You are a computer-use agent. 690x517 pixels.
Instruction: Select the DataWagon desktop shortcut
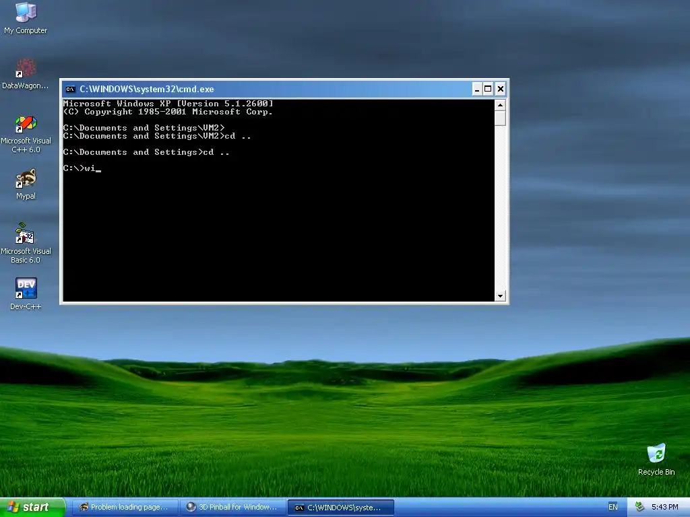click(26, 73)
